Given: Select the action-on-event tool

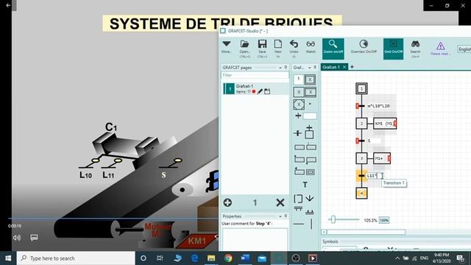Looking at the screenshot, I should tap(300, 172).
